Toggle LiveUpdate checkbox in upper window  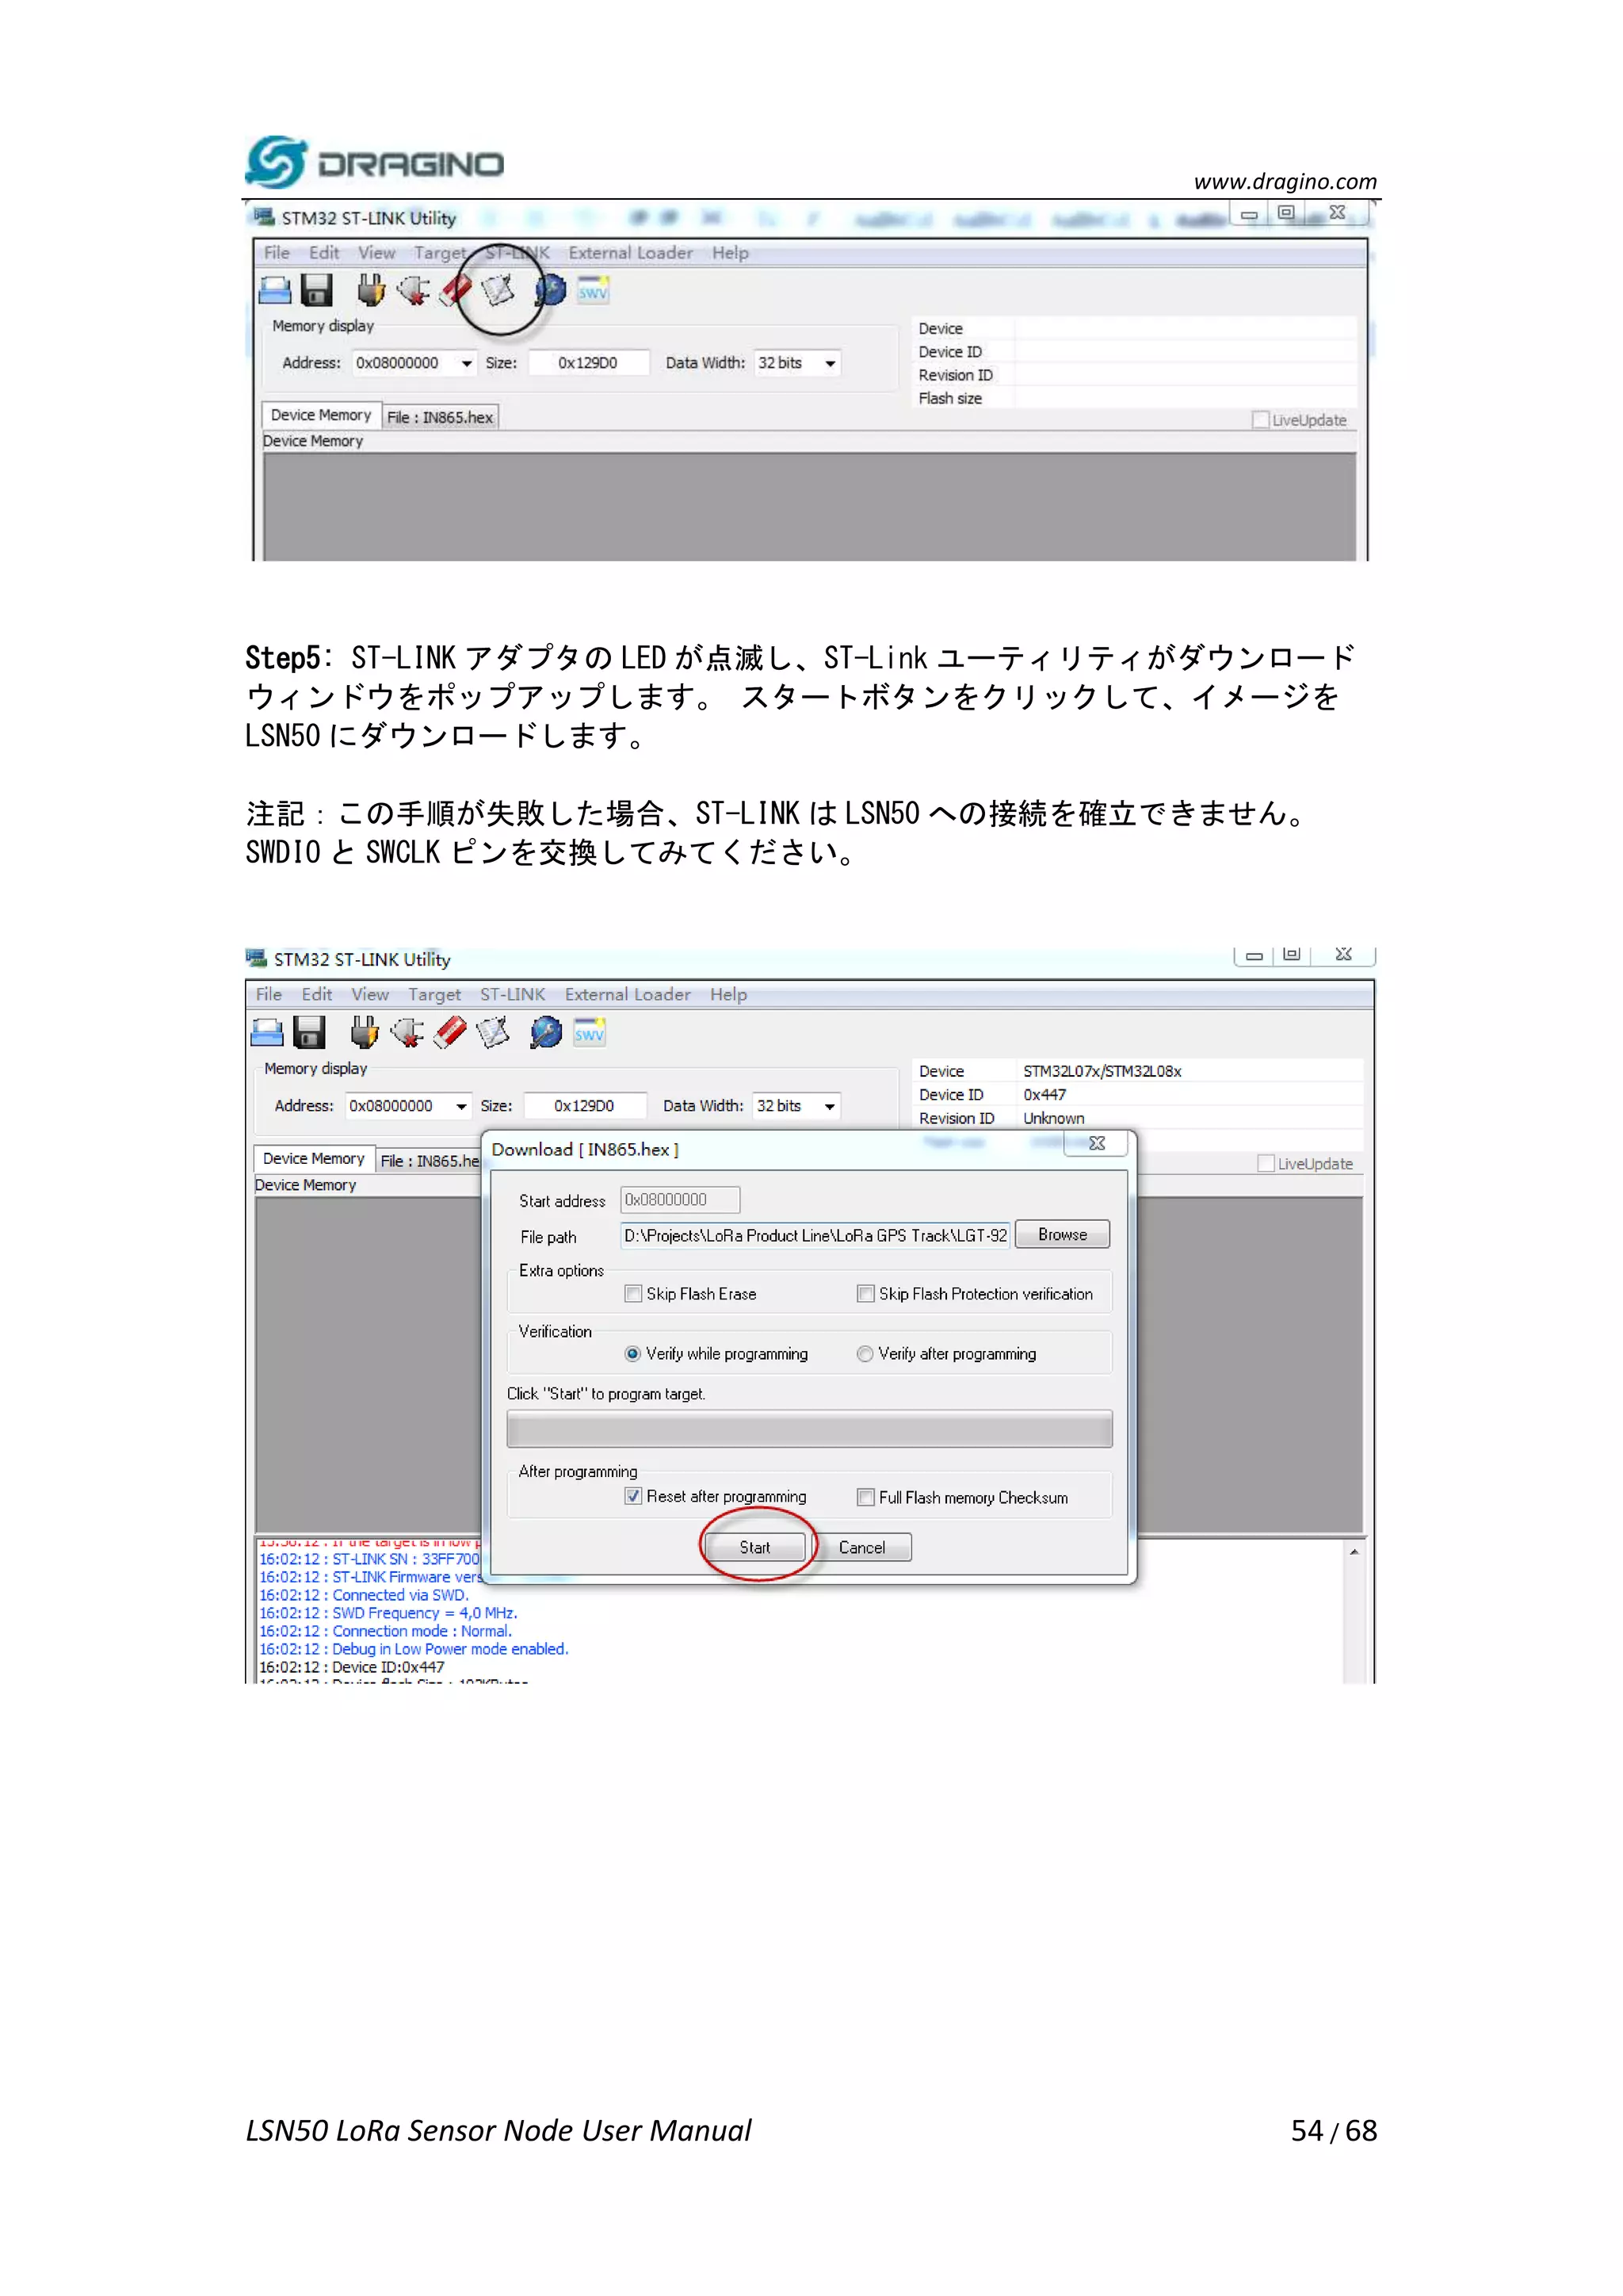[1260, 420]
